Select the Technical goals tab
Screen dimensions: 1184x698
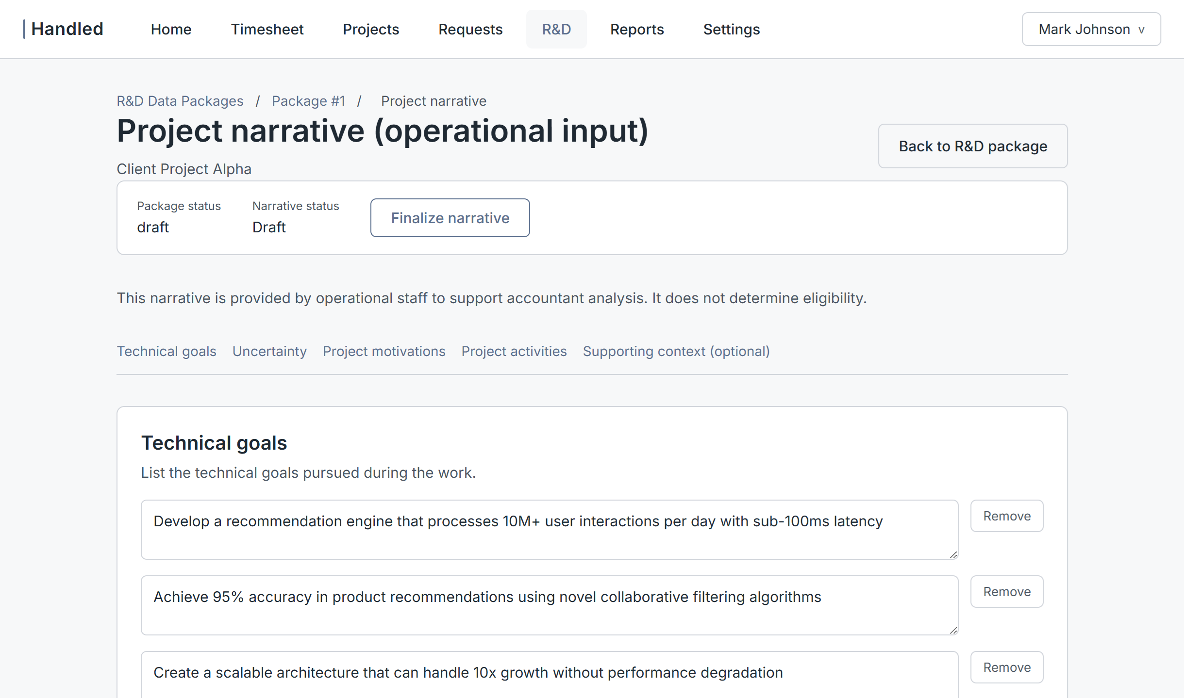[167, 351]
